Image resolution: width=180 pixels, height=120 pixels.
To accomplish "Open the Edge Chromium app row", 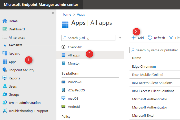I will (144, 66).
